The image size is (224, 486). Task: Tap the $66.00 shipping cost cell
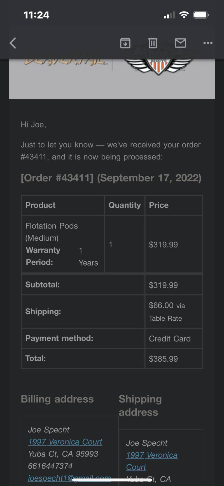[x=174, y=312]
